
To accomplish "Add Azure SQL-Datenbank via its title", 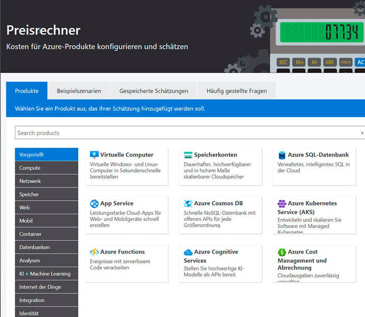I will click(x=318, y=155).
